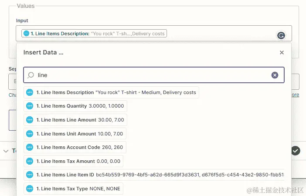Close the Insert Data panel
The width and height of the screenshot is (306, 196).
[282, 52]
